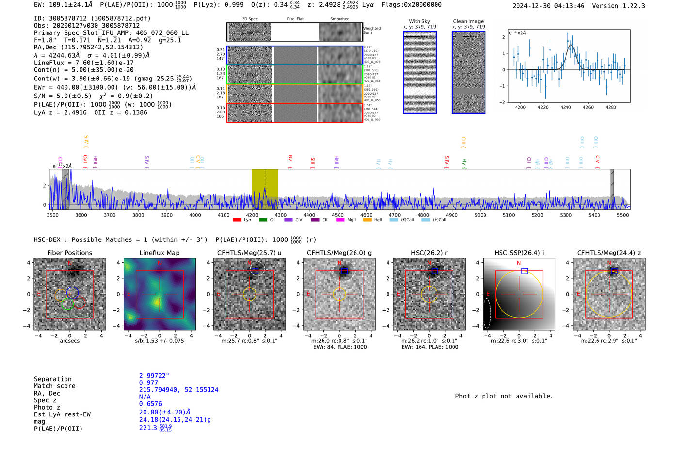Click the Weighted Sum 2D spectrum row

(294, 32)
